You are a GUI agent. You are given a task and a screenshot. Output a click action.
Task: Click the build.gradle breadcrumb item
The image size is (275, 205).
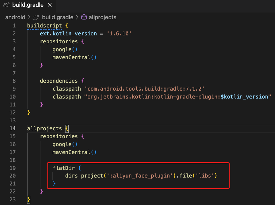57,17
